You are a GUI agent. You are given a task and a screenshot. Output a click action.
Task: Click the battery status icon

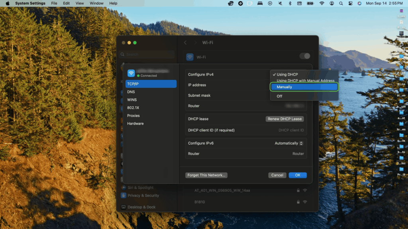tap(310, 3)
